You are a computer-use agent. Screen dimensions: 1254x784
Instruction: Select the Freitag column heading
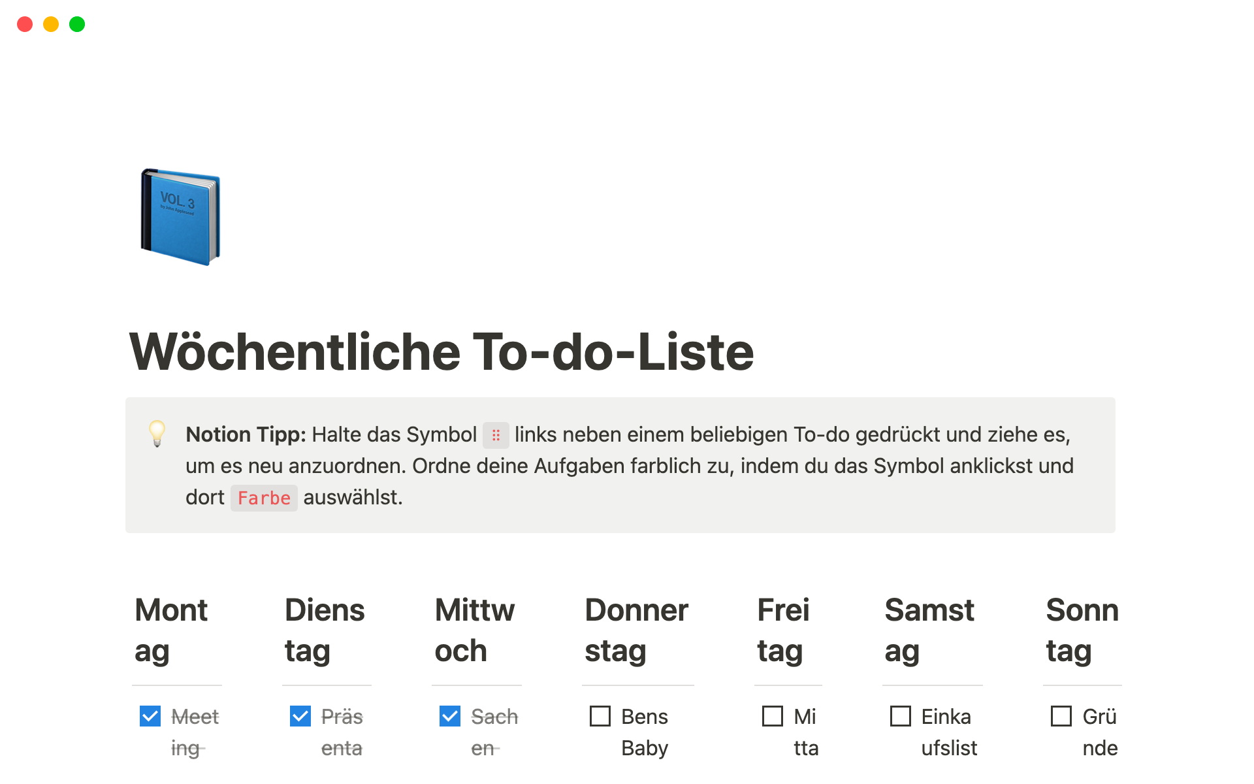coord(783,630)
